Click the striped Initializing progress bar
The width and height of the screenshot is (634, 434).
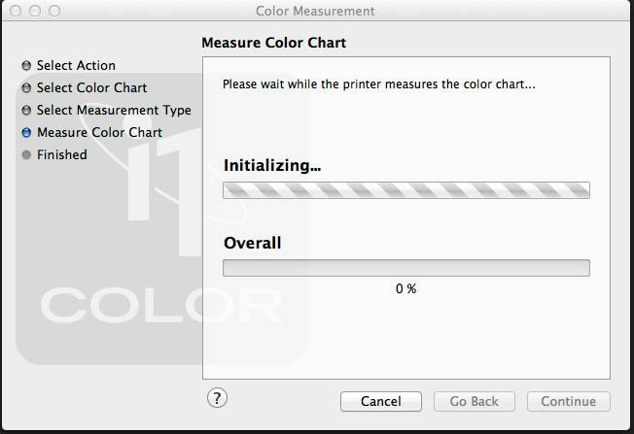tap(405, 190)
